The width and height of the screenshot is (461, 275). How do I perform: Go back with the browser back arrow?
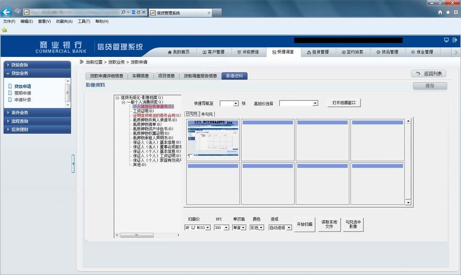(x=6, y=12)
